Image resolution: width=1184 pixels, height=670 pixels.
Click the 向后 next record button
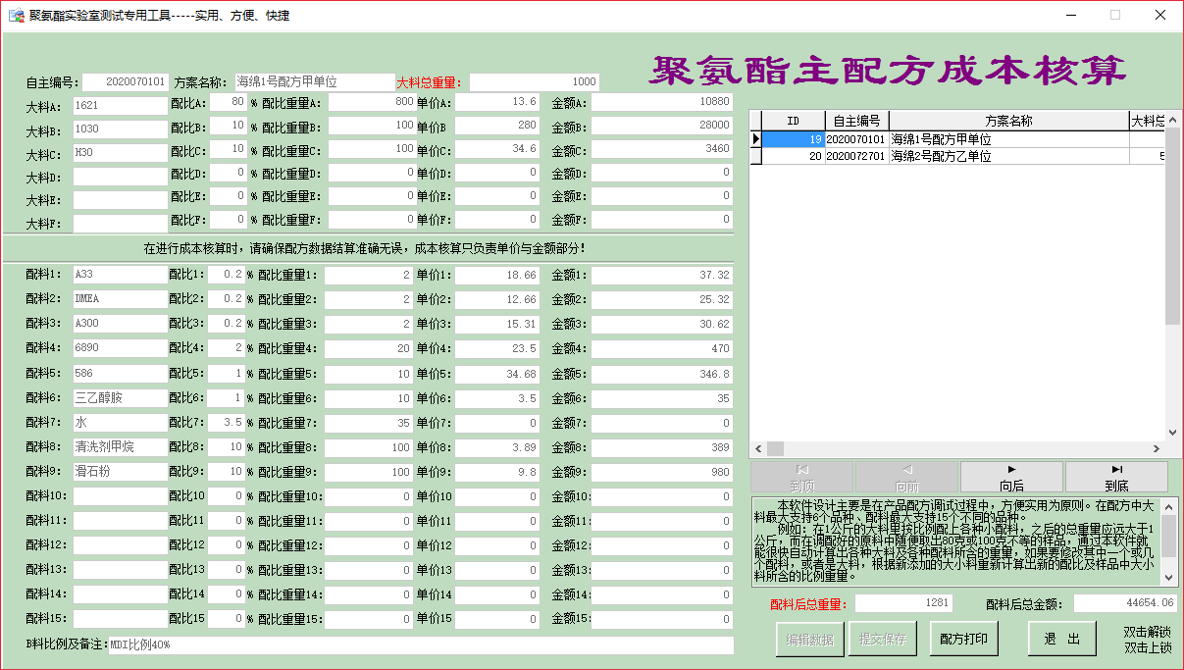point(1011,477)
